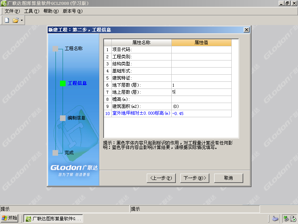Click the network connection tray icon
298x224 pixels.
(286, 219)
